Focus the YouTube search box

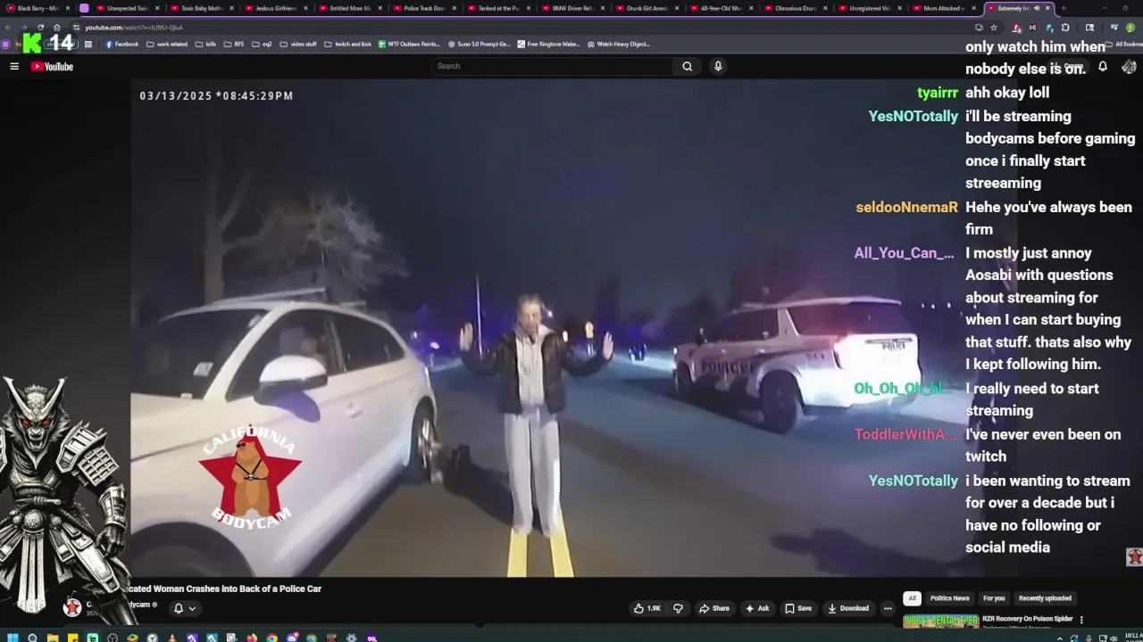[552, 66]
